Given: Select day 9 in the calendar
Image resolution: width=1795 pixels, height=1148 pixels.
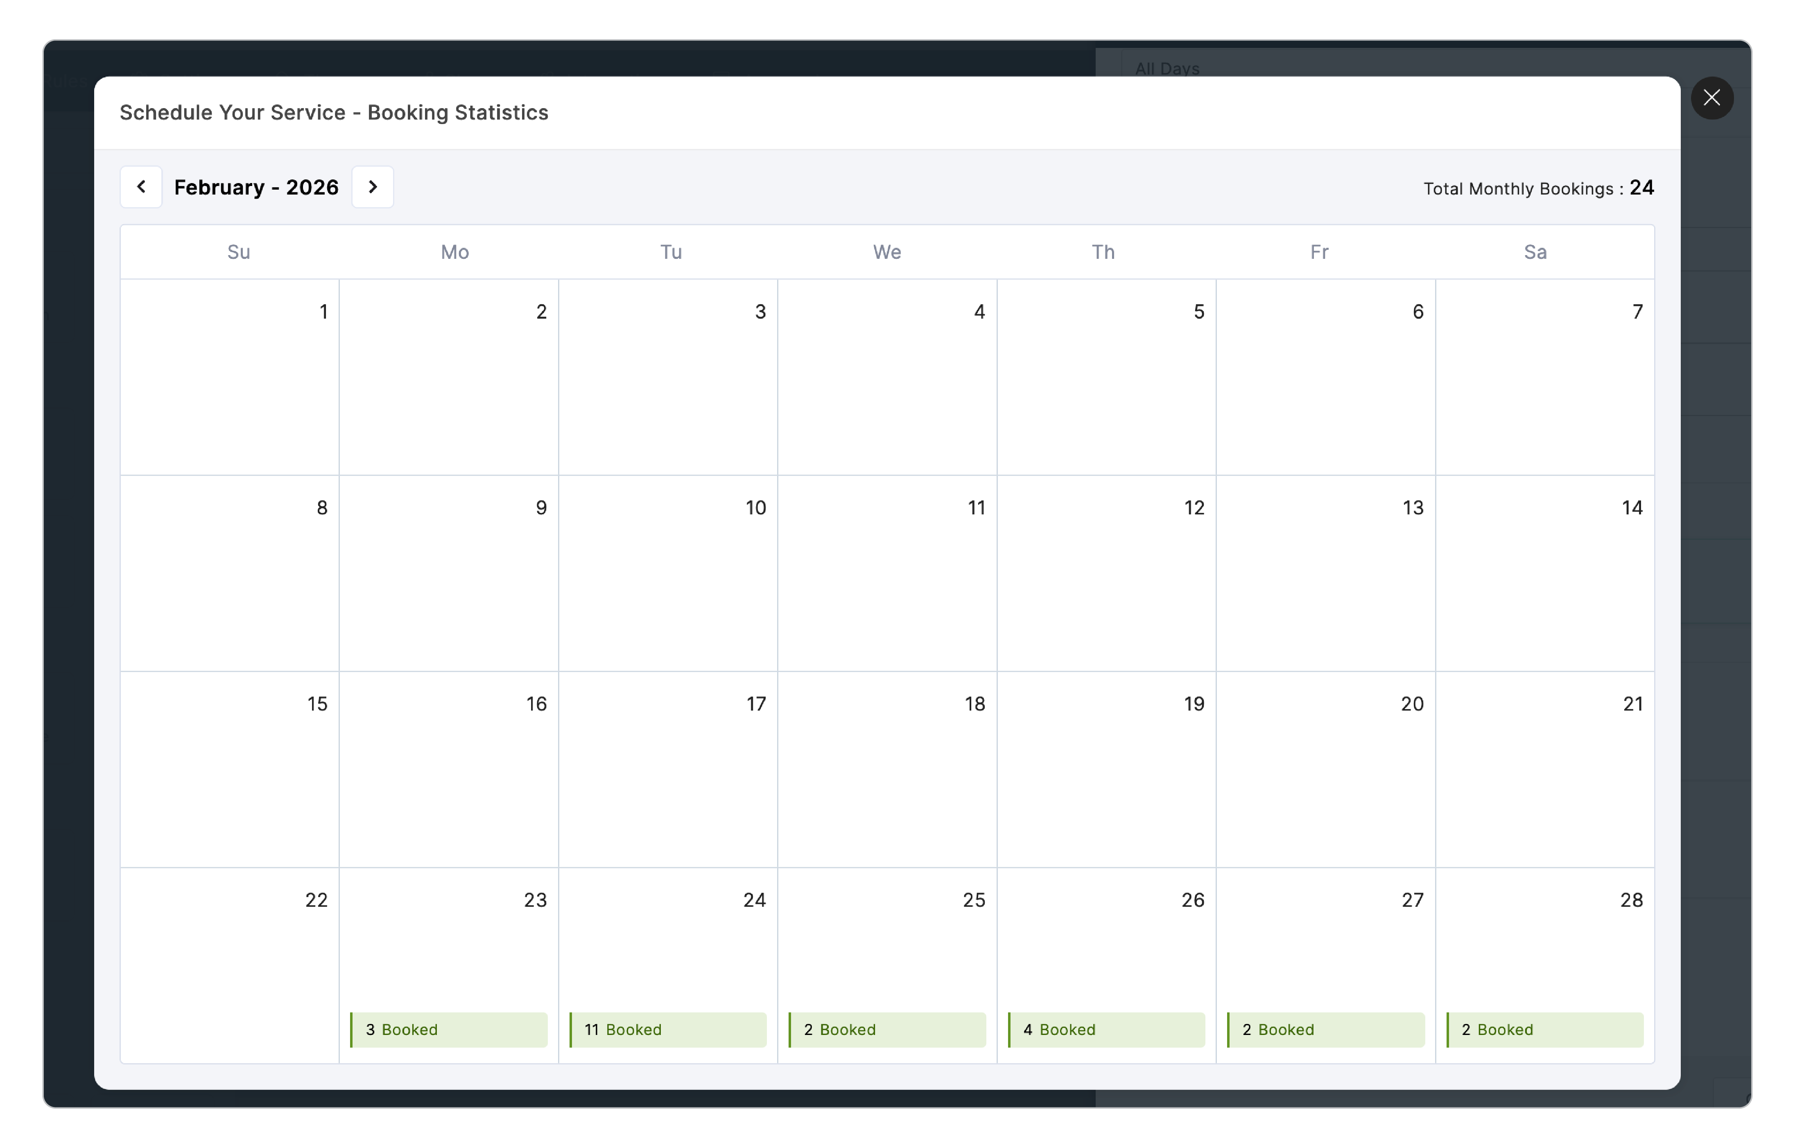Looking at the screenshot, I should pyautogui.click(x=449, y=573).
